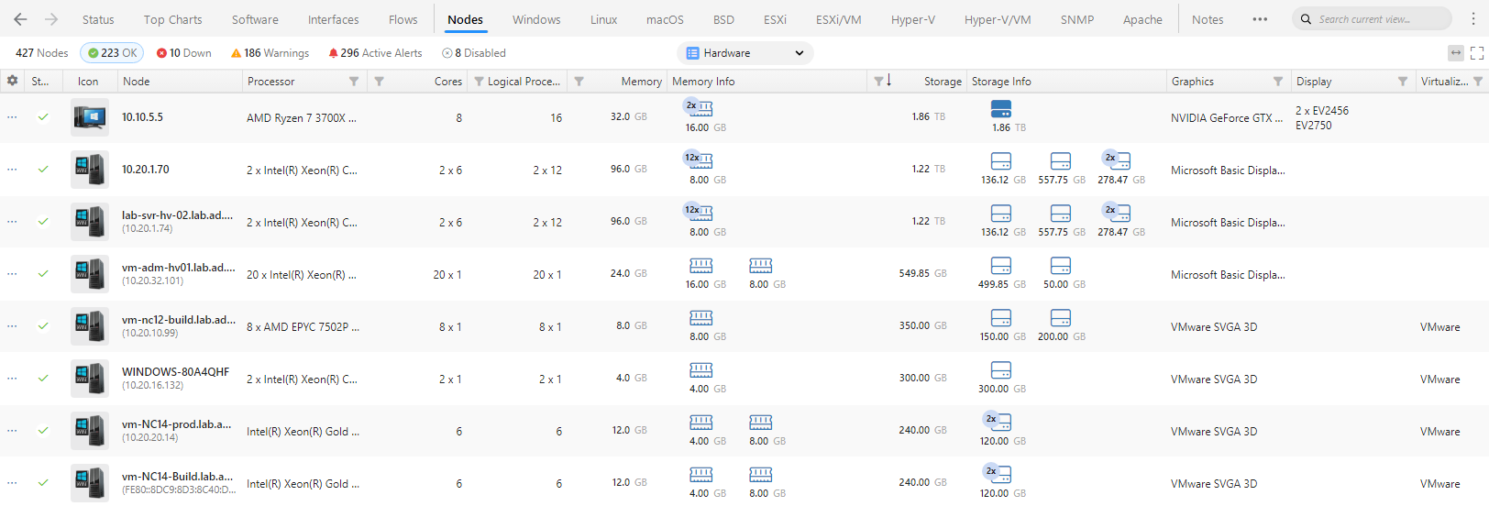Select the 549.85 GB storage value
This screenshot has height=506, width=1489.
(922, 273)
